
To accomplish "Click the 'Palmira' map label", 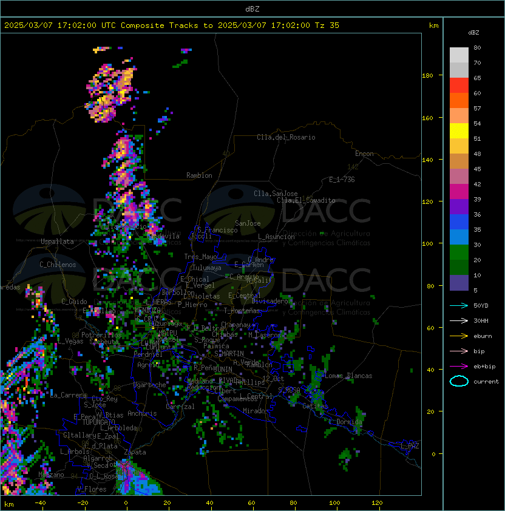I will point(216,346).
